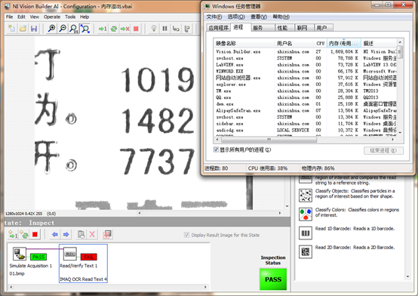Screen dimensions: 418x296
Task: Select the Zoom Out magnifier tool
Action: pos(63,28)
